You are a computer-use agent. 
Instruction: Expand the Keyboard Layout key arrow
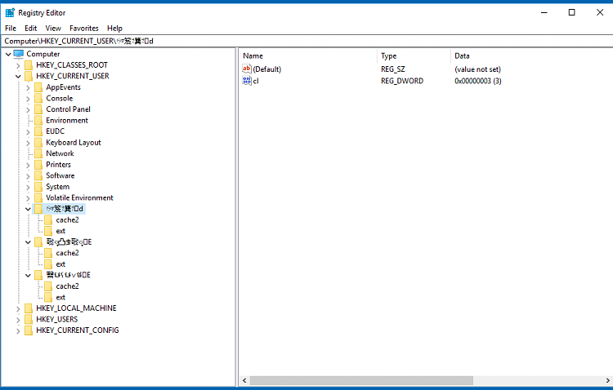(x=28, y=143)
